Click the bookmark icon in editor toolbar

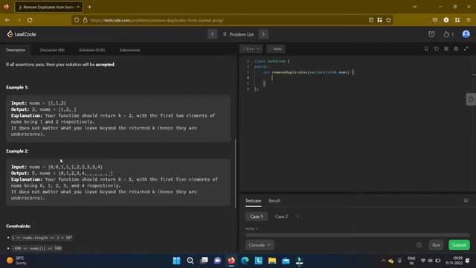tap(426, 48)
